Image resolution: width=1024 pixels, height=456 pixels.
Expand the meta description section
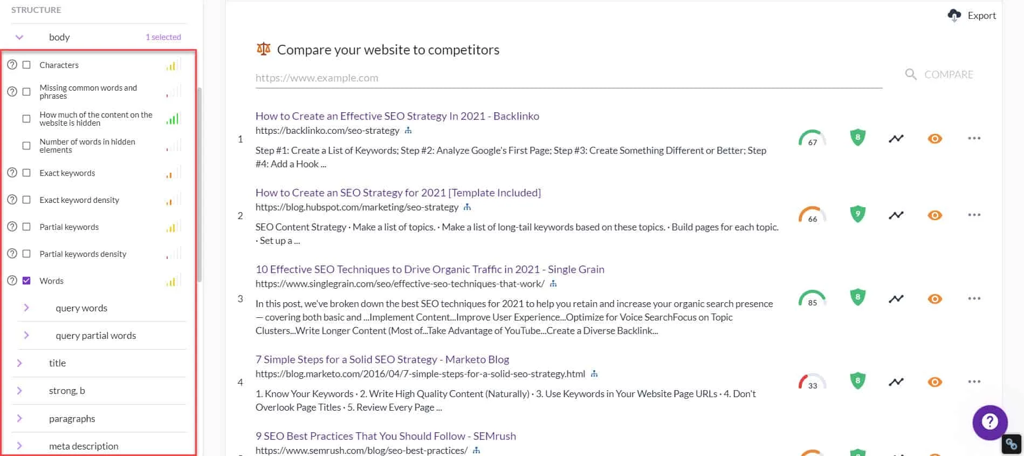pos(19,446)
